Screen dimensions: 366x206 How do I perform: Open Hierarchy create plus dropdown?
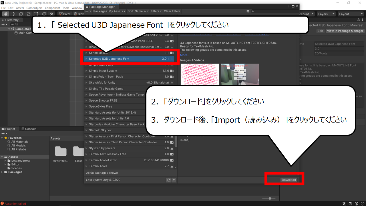point(4,25)
